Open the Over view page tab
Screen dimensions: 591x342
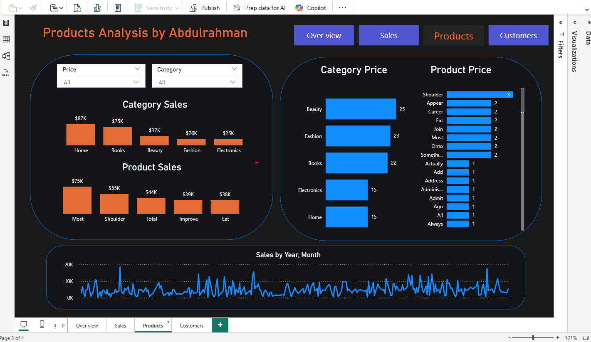coord(87,326)
